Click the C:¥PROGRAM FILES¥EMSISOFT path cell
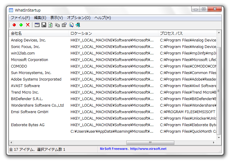Image resolution: width=231 pixels, height=162 pixels. tap(187, 112)
